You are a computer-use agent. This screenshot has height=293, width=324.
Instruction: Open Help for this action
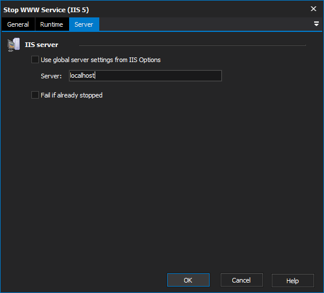click(x=293, y=280)
